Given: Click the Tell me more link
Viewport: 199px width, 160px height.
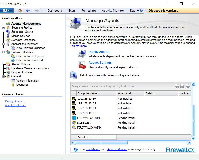Looking at the screenshot, I should [79, 46].
